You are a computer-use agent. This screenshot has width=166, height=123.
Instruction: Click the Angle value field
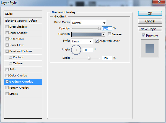pos(88,50)
